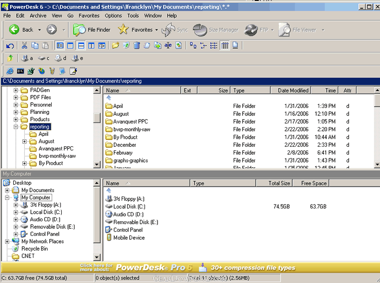Select the Avanquest PPC folder in file list

point(127,122)
